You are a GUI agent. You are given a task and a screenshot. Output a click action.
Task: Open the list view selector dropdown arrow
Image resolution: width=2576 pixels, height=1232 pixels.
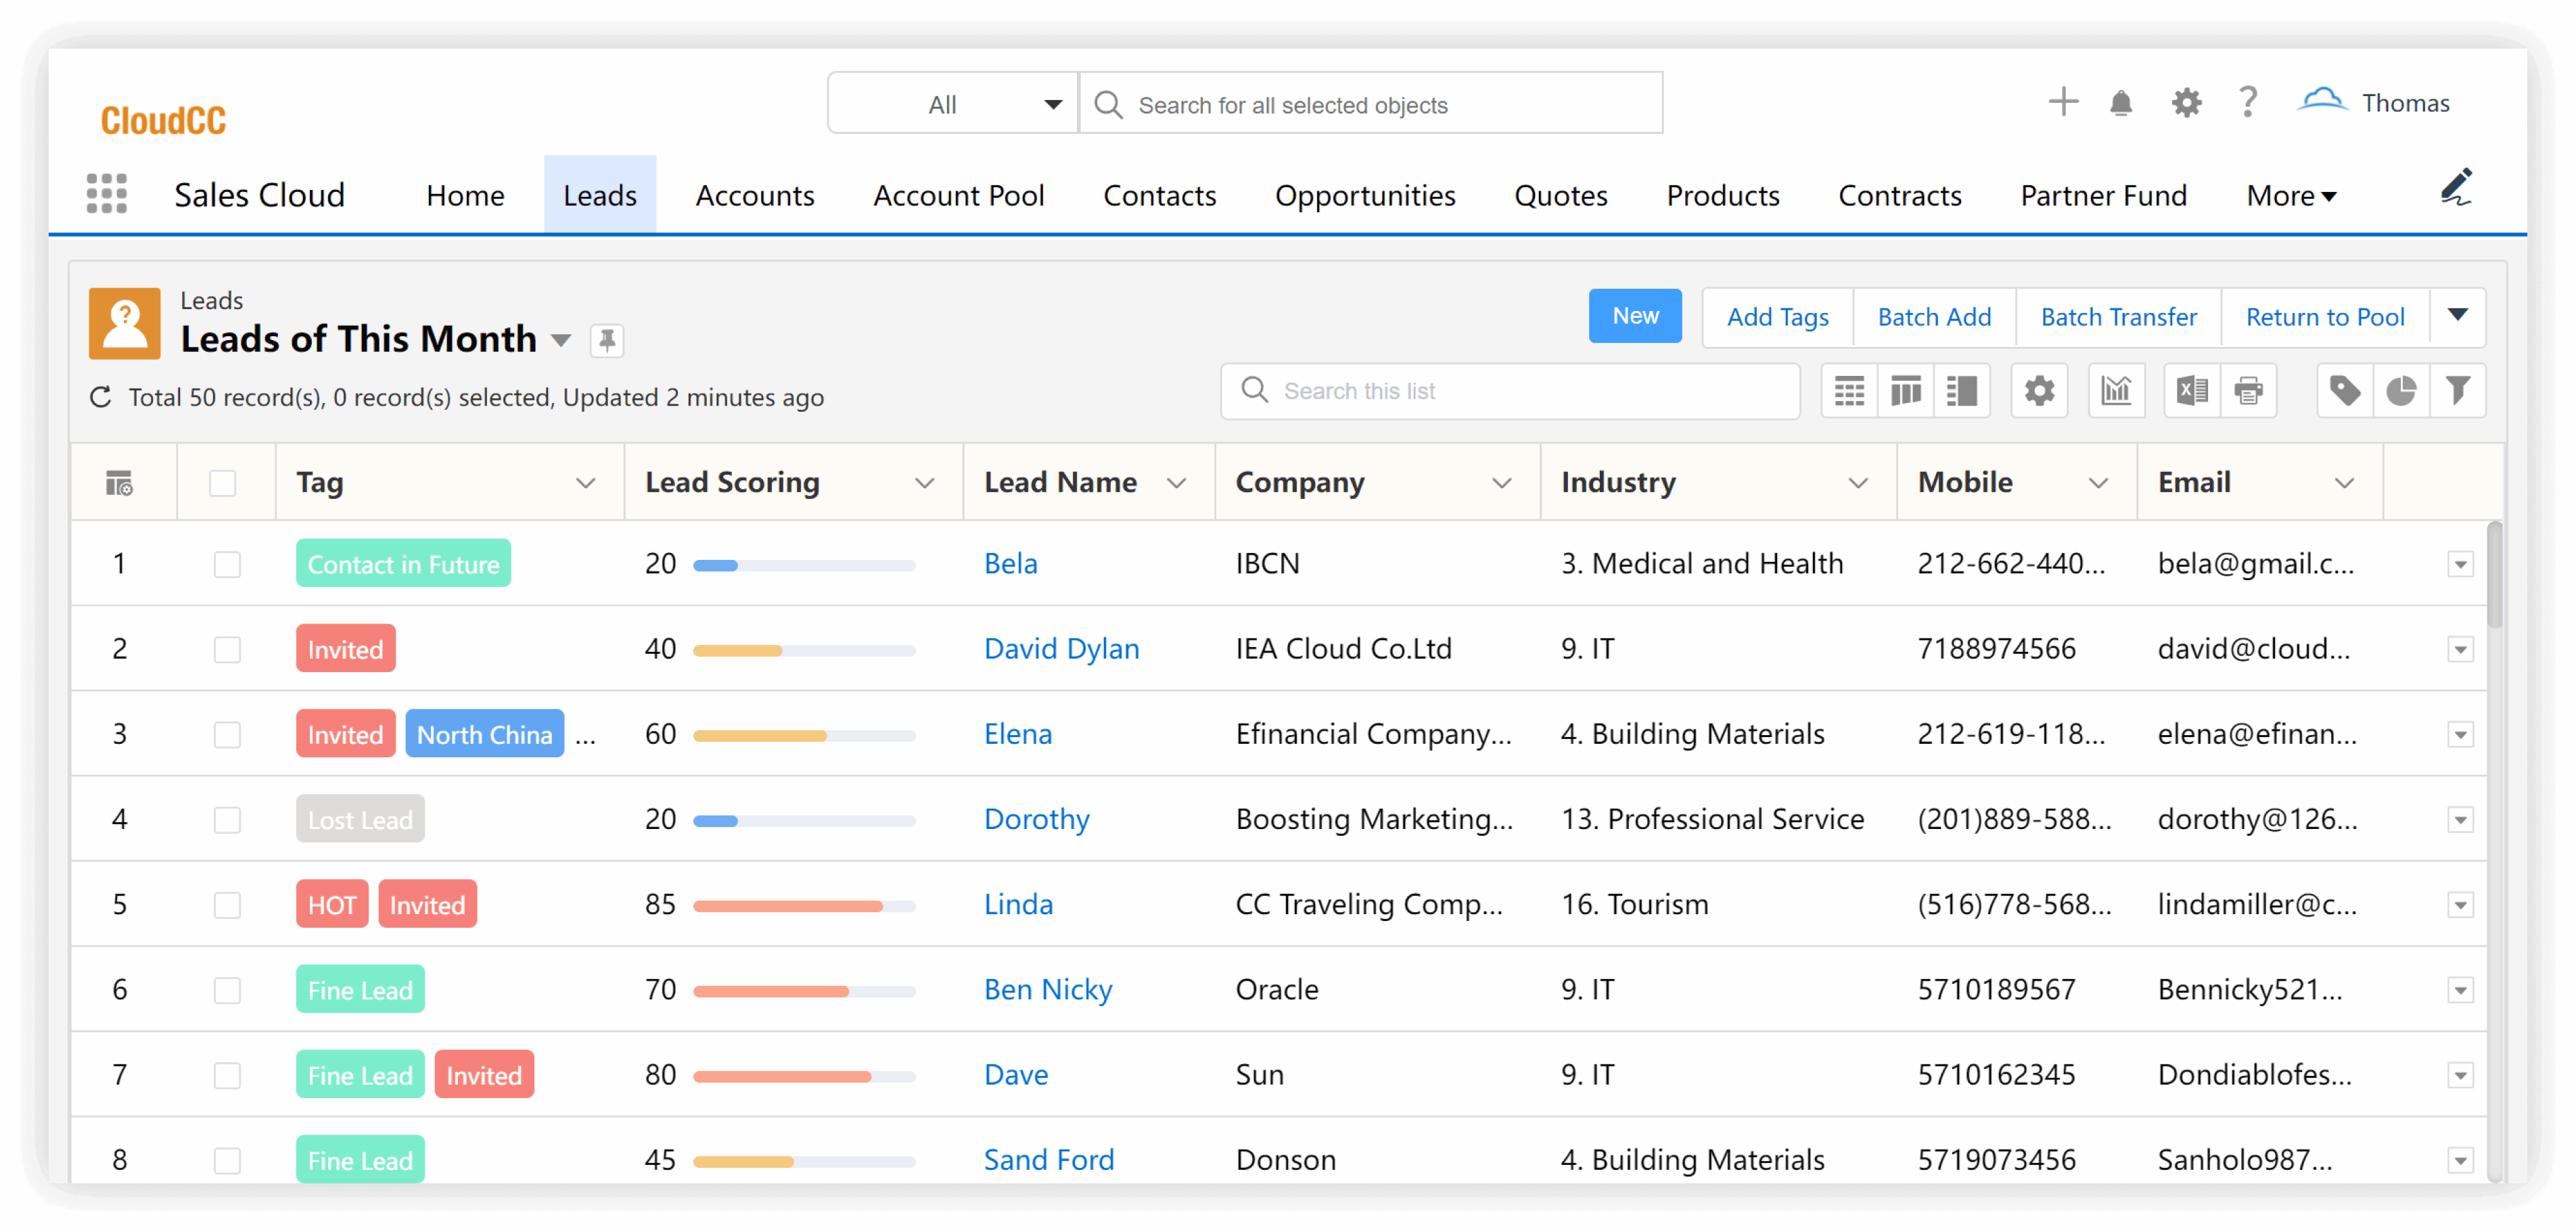tap(561, 341)
